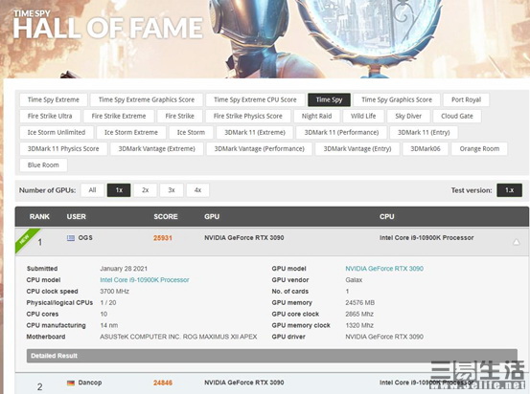Select the Ice Storm Extreme tab

[x=131, y=132]
